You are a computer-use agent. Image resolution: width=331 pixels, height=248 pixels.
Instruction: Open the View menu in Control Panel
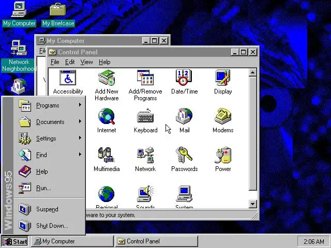86,62
